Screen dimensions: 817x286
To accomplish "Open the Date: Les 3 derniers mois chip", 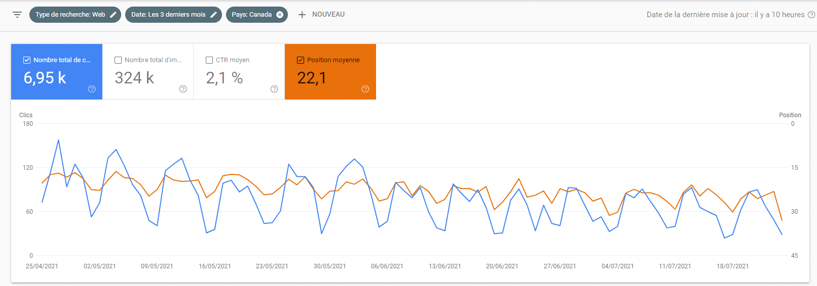I will [168, 15].
